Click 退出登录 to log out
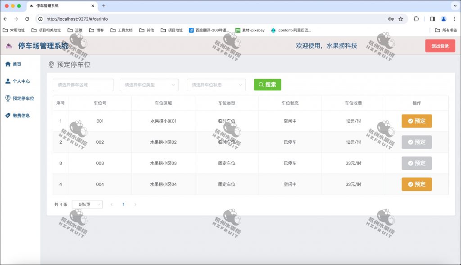Viewport: 461px width, 265px height. click(440, 45)
